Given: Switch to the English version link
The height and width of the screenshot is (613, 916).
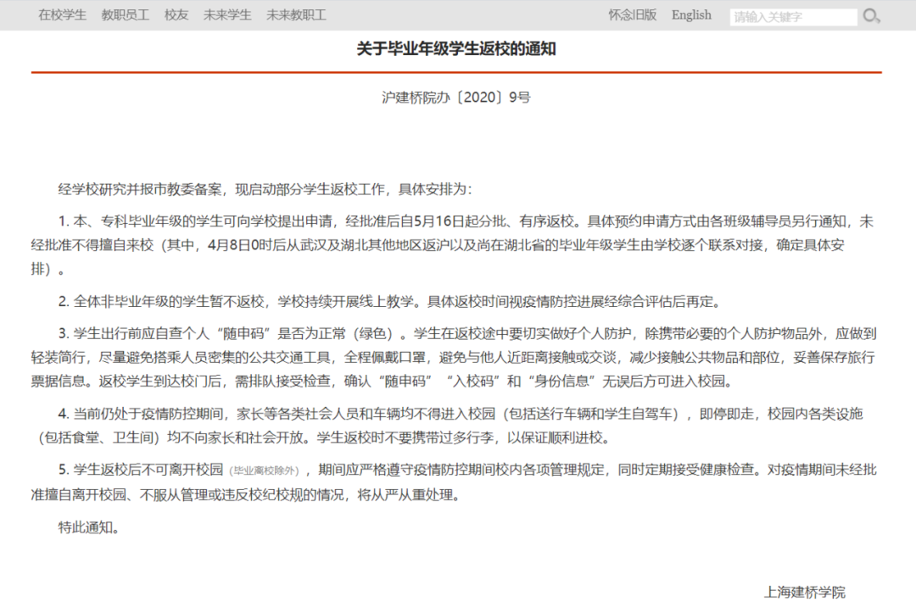Looking at the screenshot, I should coord(692,15).
